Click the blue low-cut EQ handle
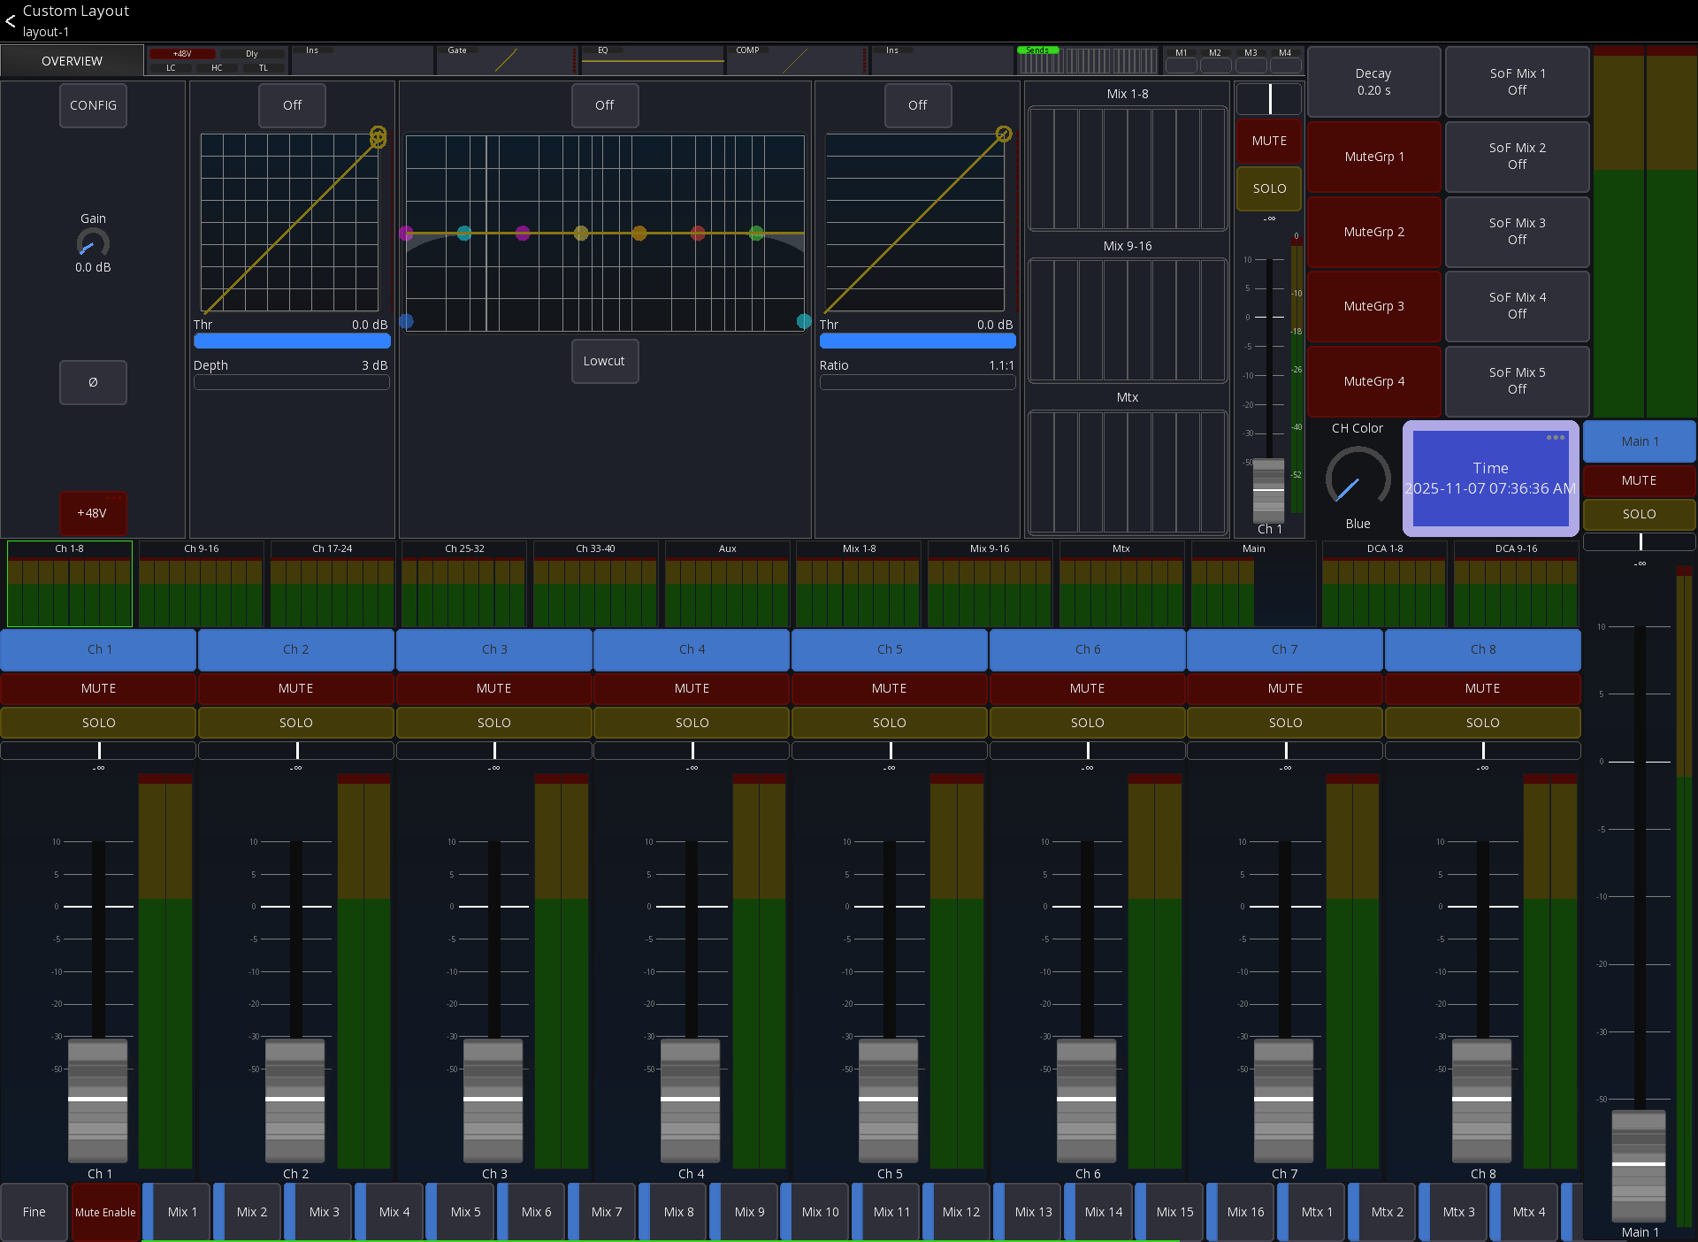1698x1242 pixels. tap(407, 321)
